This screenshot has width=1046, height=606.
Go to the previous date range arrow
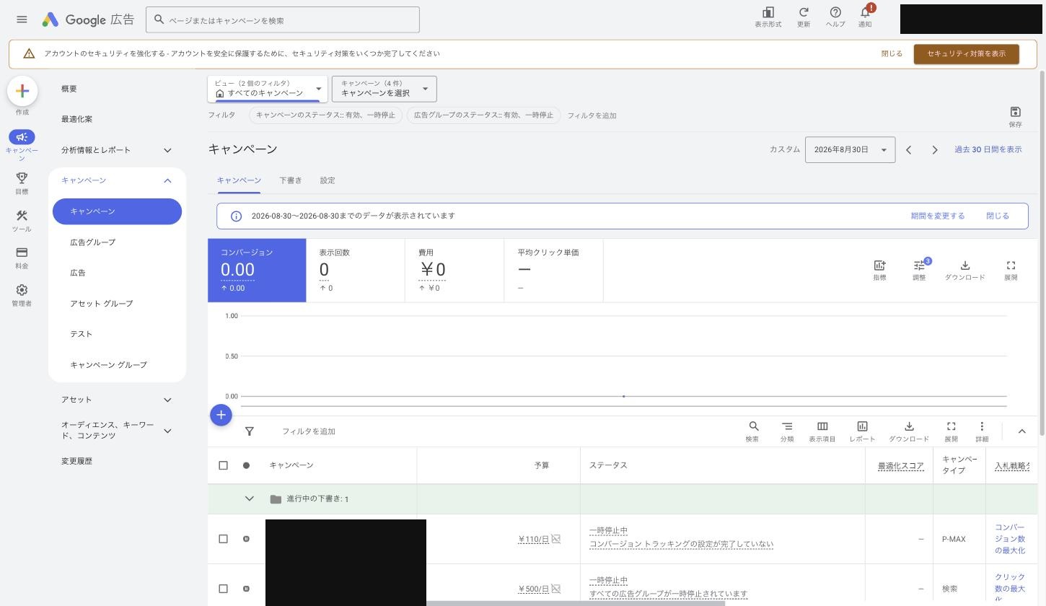(909, 150)
